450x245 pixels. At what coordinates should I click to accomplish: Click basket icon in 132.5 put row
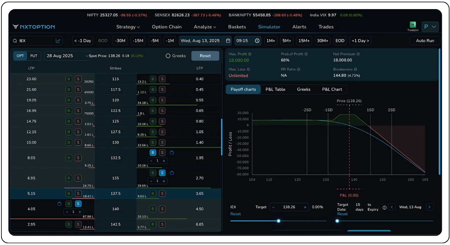click(172, 153)
